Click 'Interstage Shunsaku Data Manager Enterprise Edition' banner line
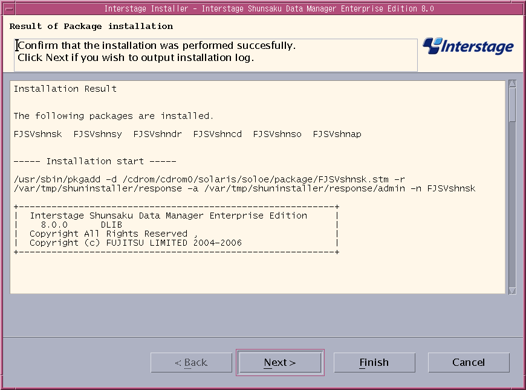 click(x=169, y=216)
